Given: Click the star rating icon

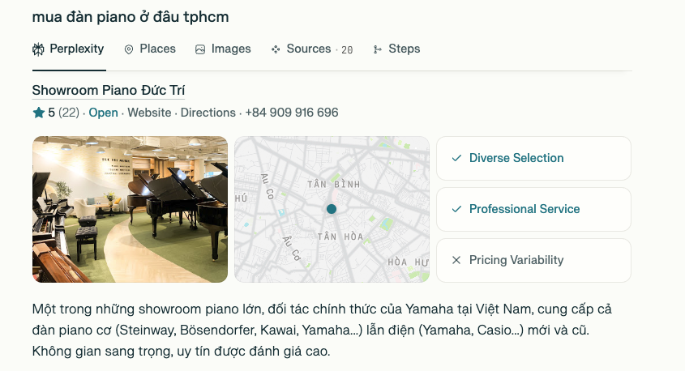Looking at the screenshot, I should coord(38,113).
